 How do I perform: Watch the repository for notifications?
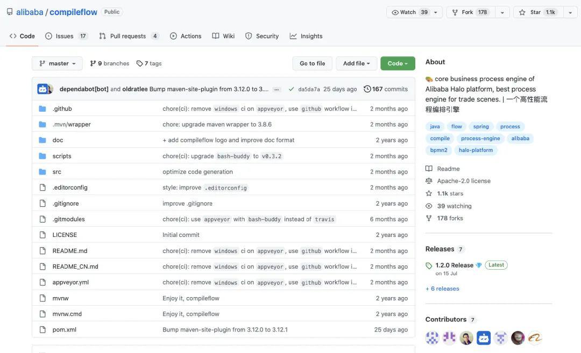[412, 12]
